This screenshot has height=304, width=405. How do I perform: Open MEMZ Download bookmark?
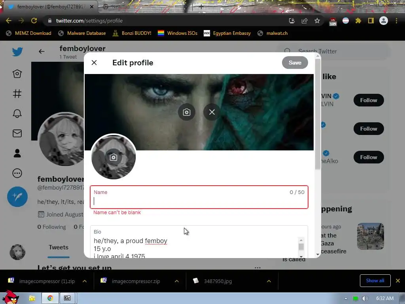[28, 33]
